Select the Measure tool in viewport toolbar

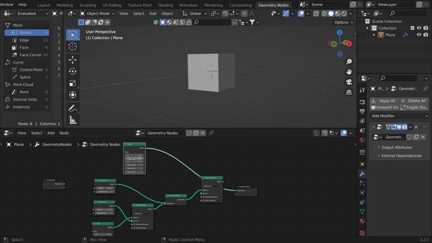[x=73, y=120]
